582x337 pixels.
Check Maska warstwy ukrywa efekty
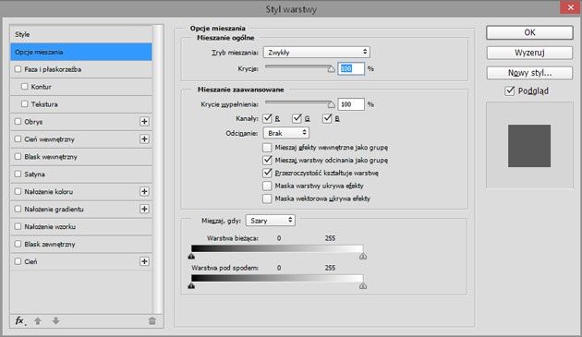pos(267,186)
